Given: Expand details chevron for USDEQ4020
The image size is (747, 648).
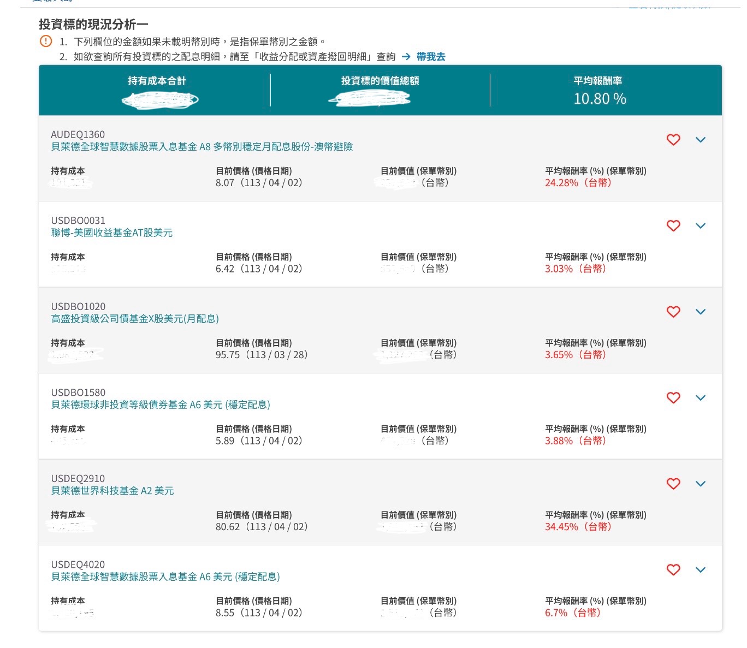Looking at the screenshot, I should tap(701, 570).
